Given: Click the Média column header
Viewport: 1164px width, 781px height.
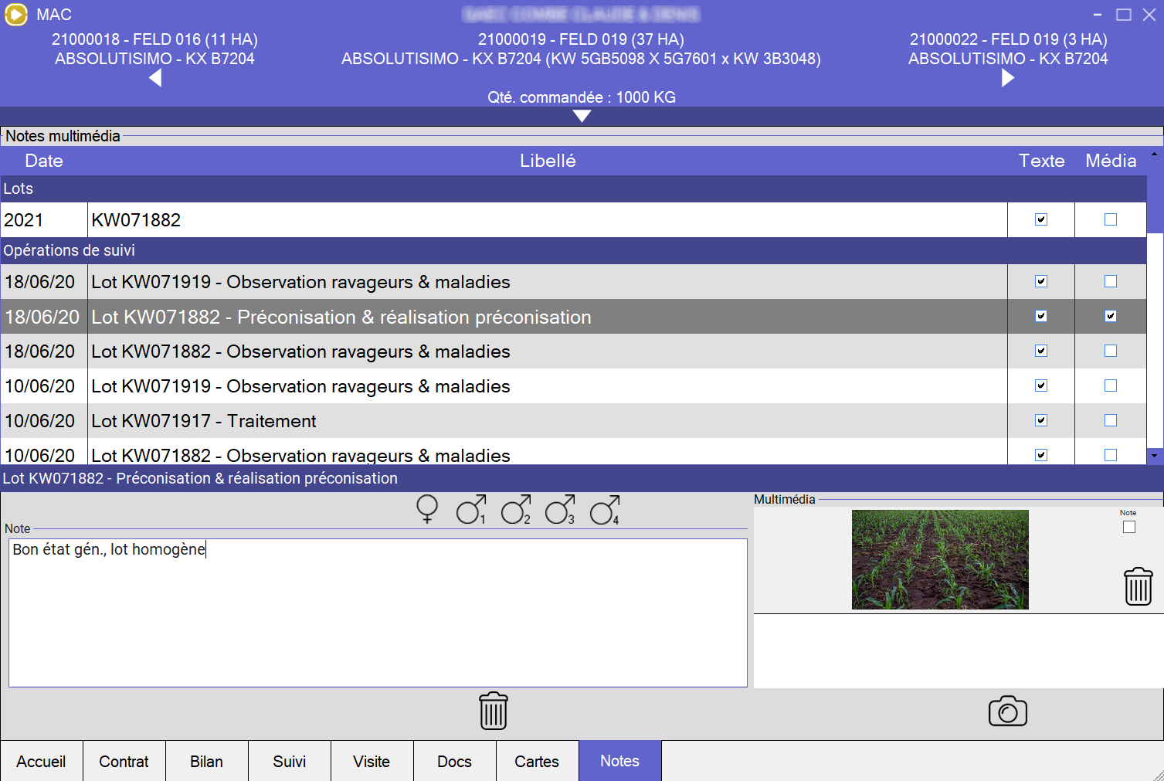Looking at the screenshot, I should click(1111, 161).
